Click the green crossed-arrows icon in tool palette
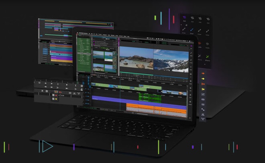This screenshot has height=163, width=265. pyautogui.click(x=208, y=57)
